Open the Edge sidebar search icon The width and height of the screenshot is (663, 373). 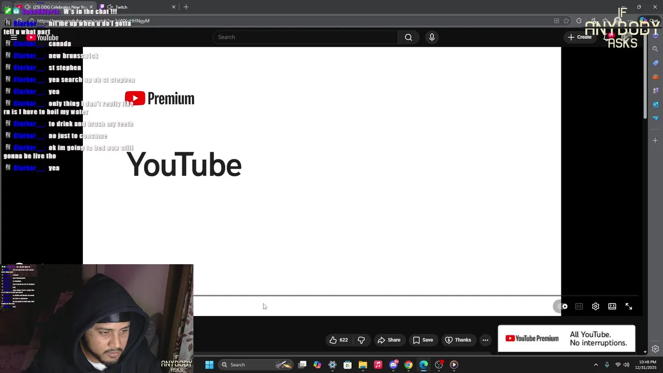[655, 49]
